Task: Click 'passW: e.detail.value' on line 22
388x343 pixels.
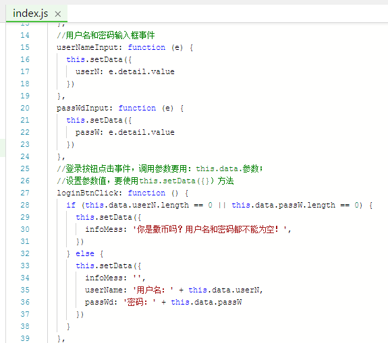Action: (125, 132)
